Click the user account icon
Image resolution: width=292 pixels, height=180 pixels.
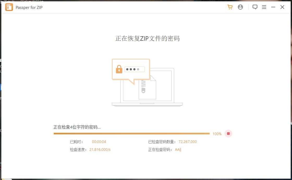tap(240, 7)
